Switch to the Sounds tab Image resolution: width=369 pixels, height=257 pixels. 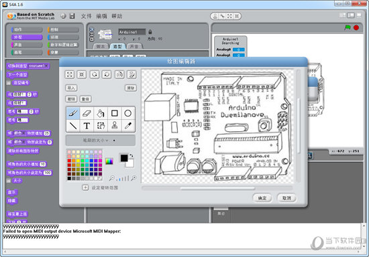pyautogui.click(x=134, y=46)
